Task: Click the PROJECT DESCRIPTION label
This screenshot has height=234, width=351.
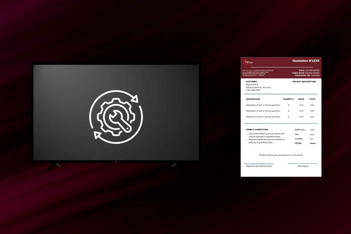Action: (304, 82)
